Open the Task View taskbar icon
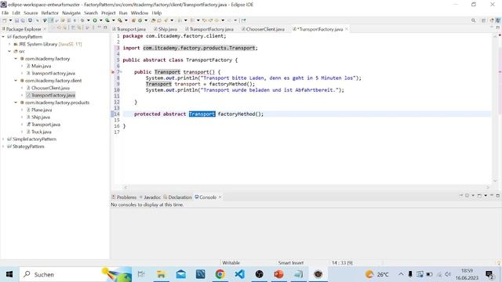The width and height of the screenshot is (502, 282). [141, 274]
